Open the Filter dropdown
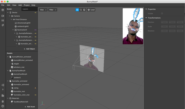Image resolution: width=185 pixels, height=109 pixels. 53,10
